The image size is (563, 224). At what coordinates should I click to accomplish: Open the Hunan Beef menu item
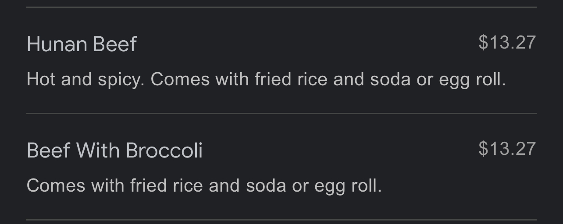coord(281,60)
